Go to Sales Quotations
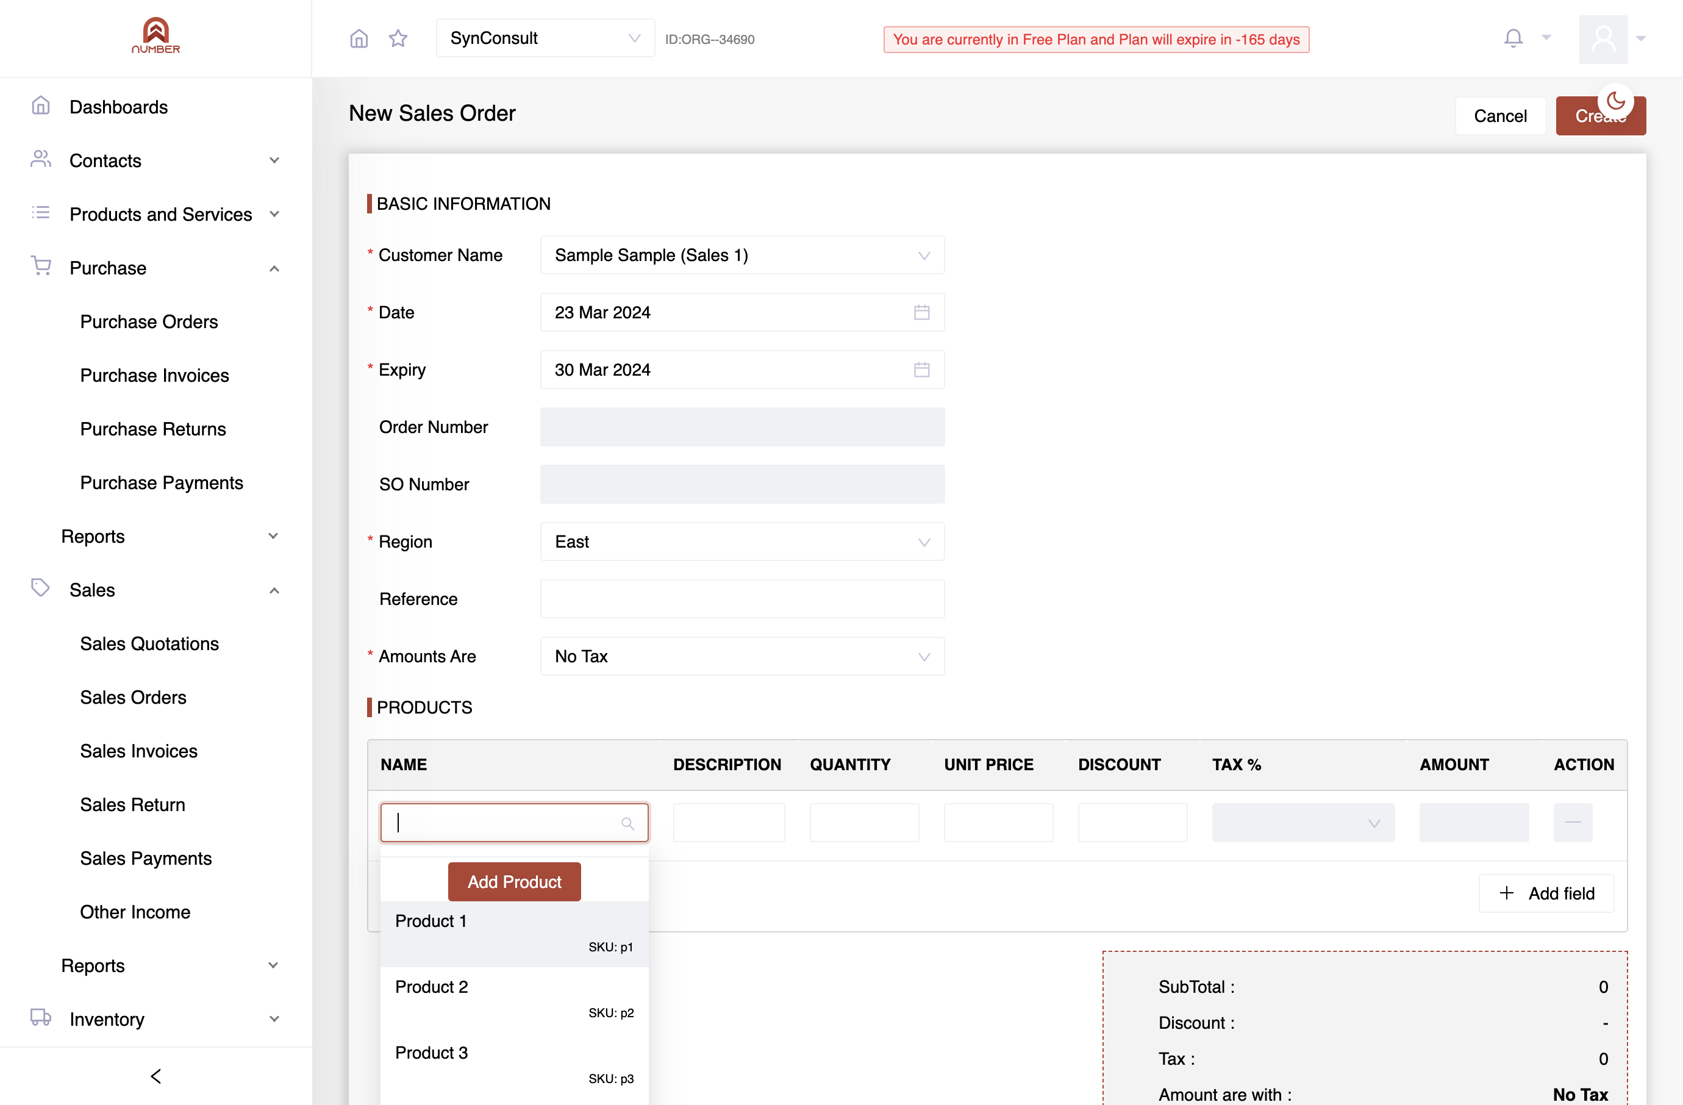This screenshot has width=1683, height=1105. click(149, 643)
